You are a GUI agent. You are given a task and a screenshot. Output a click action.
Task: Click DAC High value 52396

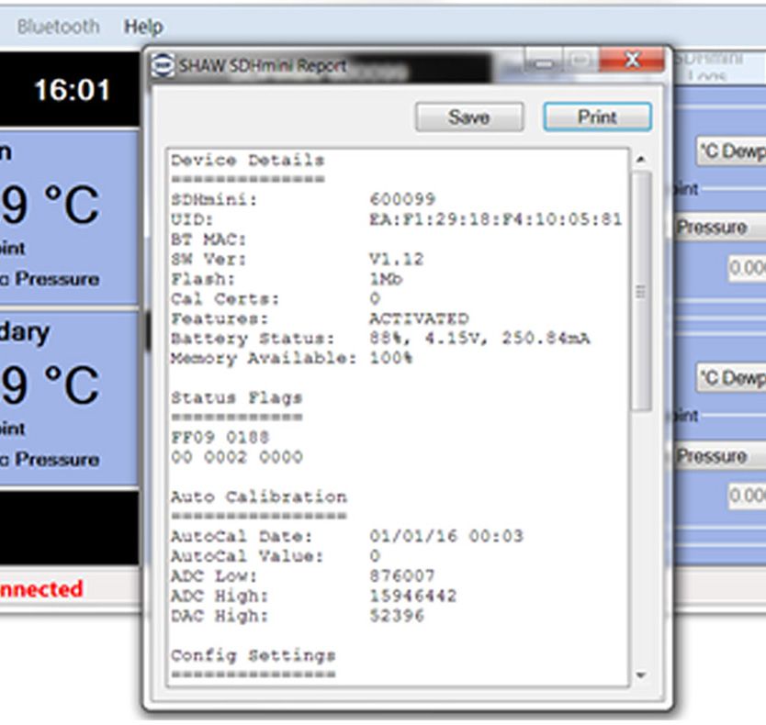(397, 616)
